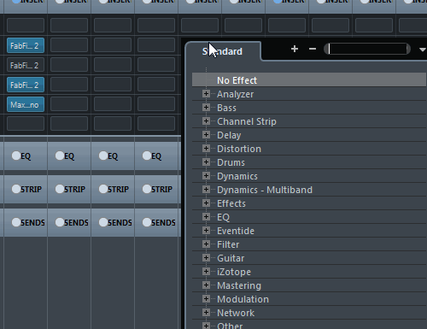Click the plugin search input field
The height and width of the screenshot is (329, 427).
pyautogui.click(x=367, y=49)
